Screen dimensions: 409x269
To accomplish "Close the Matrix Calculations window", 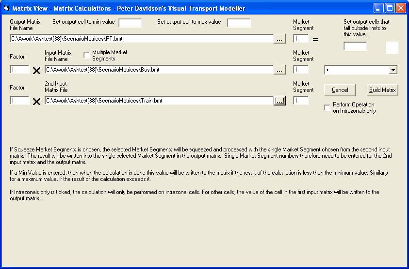I will (x=401, y=8).
